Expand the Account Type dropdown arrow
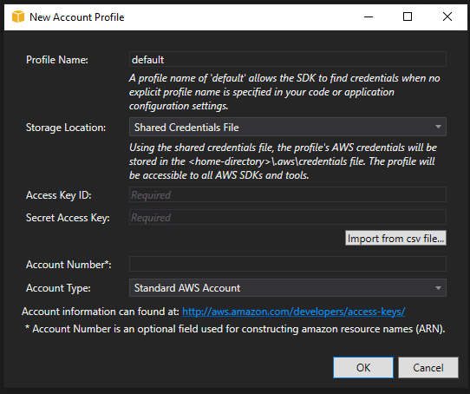This screenshot has width=470, height=394. click(438, 288)
